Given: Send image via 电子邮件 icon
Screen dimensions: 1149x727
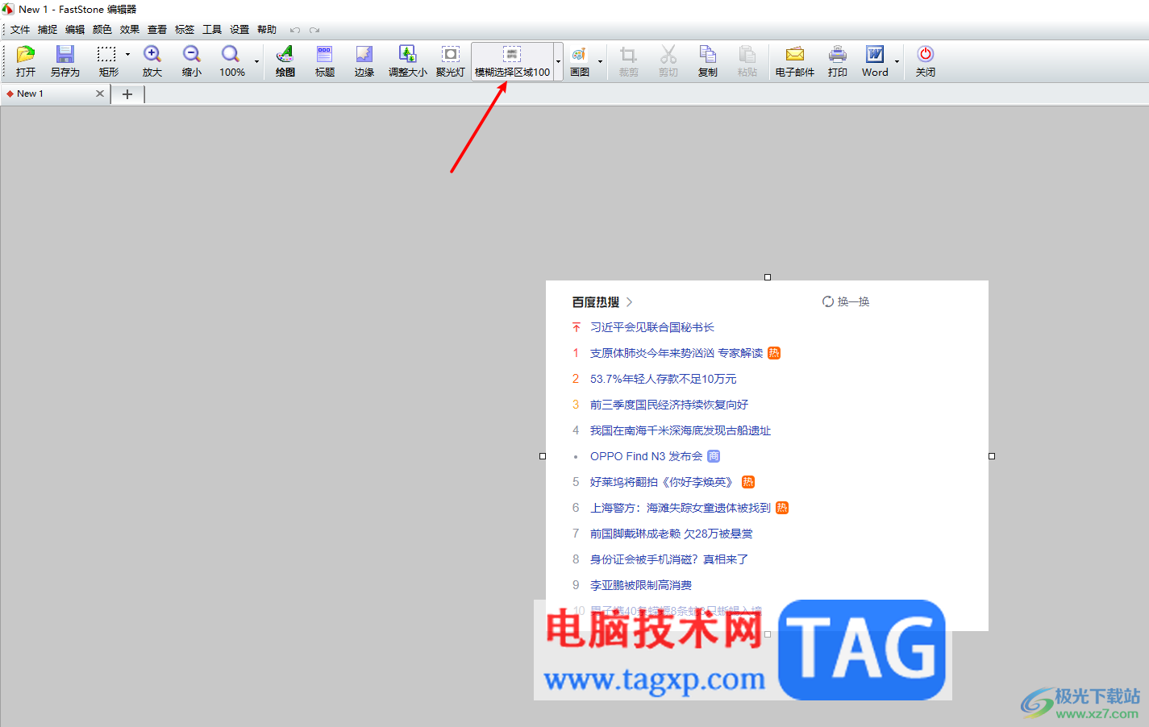Looking at the screenshot, I should point(795,61).
